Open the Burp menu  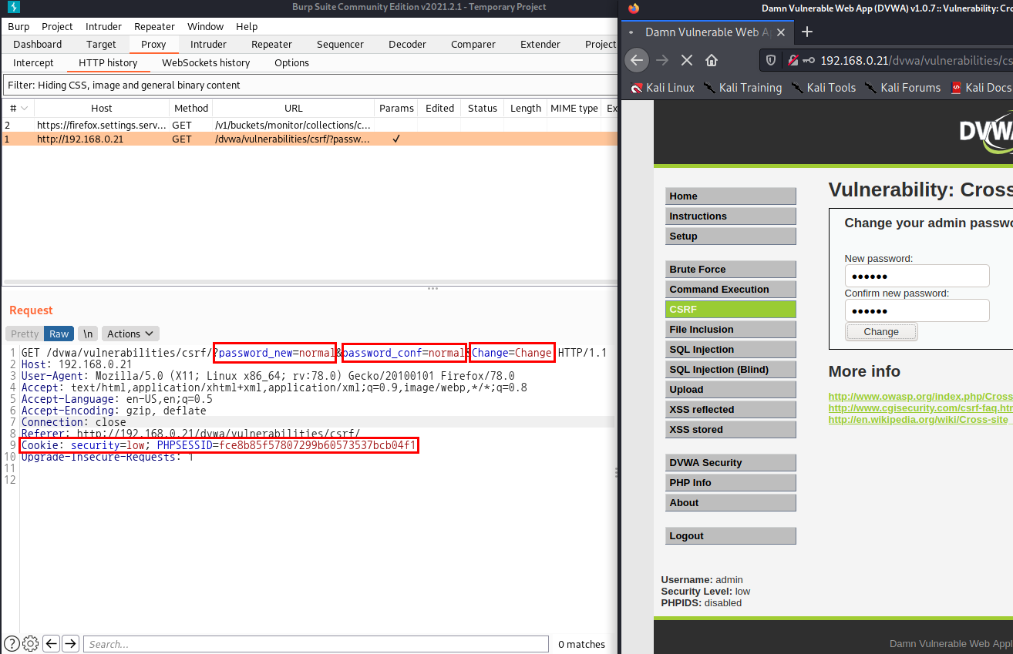pyautogui.click(x=19, y=26)
